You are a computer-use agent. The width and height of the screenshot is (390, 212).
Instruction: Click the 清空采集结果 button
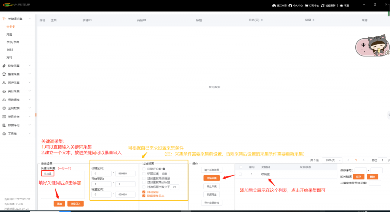(212, 170)
